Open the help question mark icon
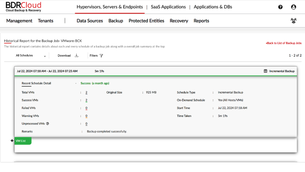305x172 pixels. [x=280, y=7]
